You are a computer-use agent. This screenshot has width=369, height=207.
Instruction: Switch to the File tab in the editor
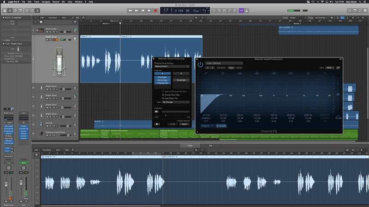tap(210, 145)
